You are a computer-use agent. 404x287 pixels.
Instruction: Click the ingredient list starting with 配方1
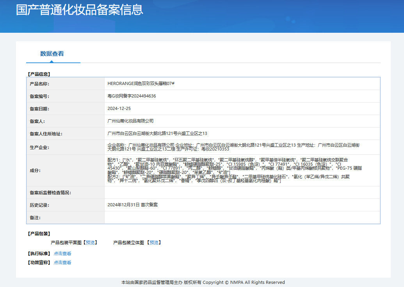pyautogui.click(x=234, y=170)
